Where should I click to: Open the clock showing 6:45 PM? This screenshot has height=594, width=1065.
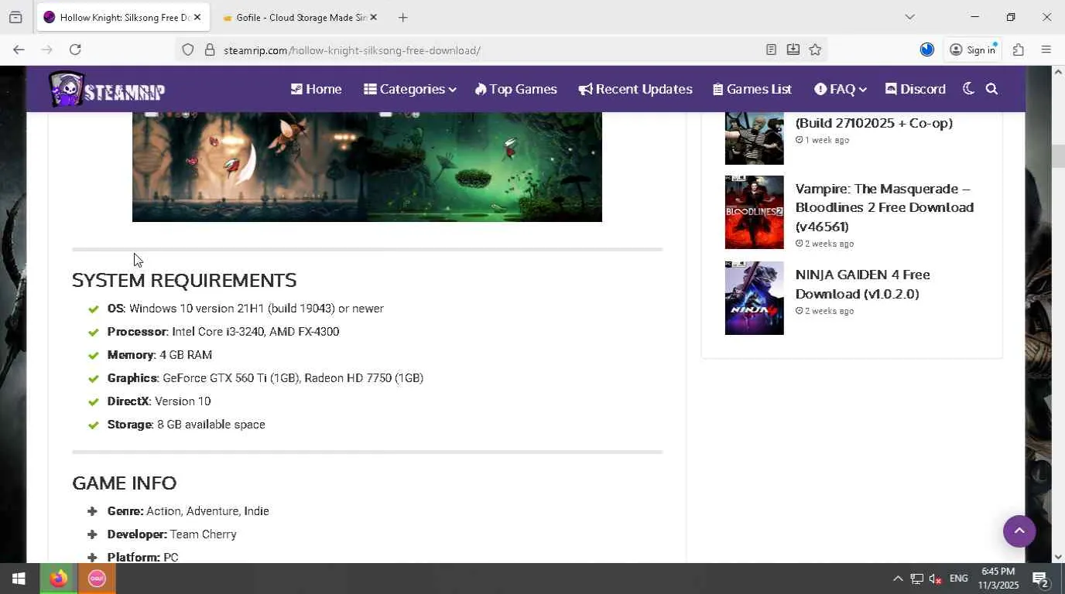coord(998,579)
